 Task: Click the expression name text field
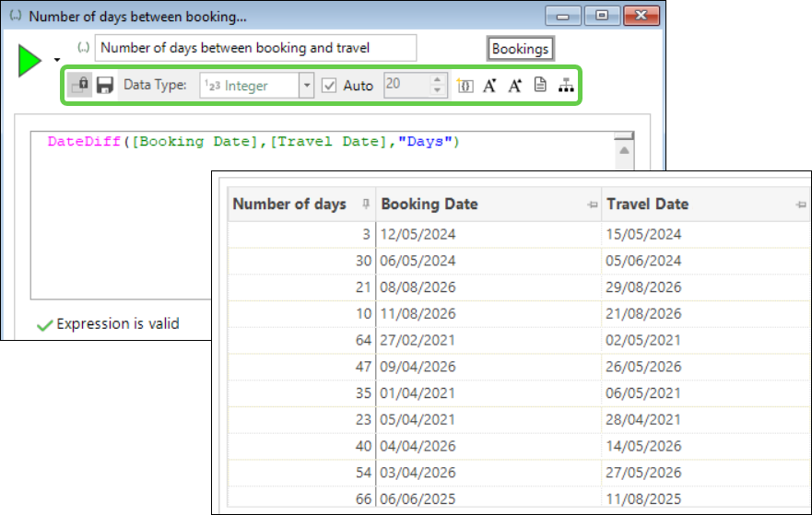coord(256,48)
